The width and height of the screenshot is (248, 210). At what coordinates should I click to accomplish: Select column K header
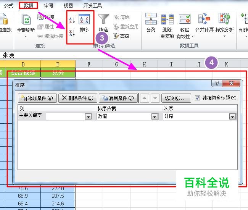click(x=227, y=64)
